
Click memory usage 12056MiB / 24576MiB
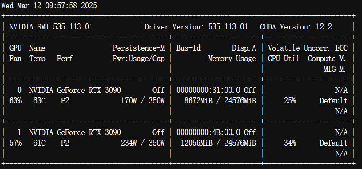[218, 143]
